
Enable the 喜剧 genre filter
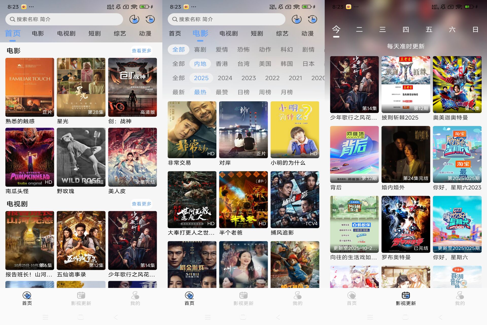coord(200,50)
